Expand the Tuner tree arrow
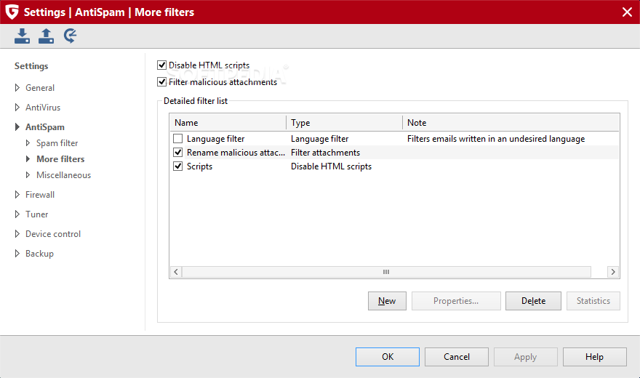The height and width of the screenshot is (378, 640). [17, 214]
